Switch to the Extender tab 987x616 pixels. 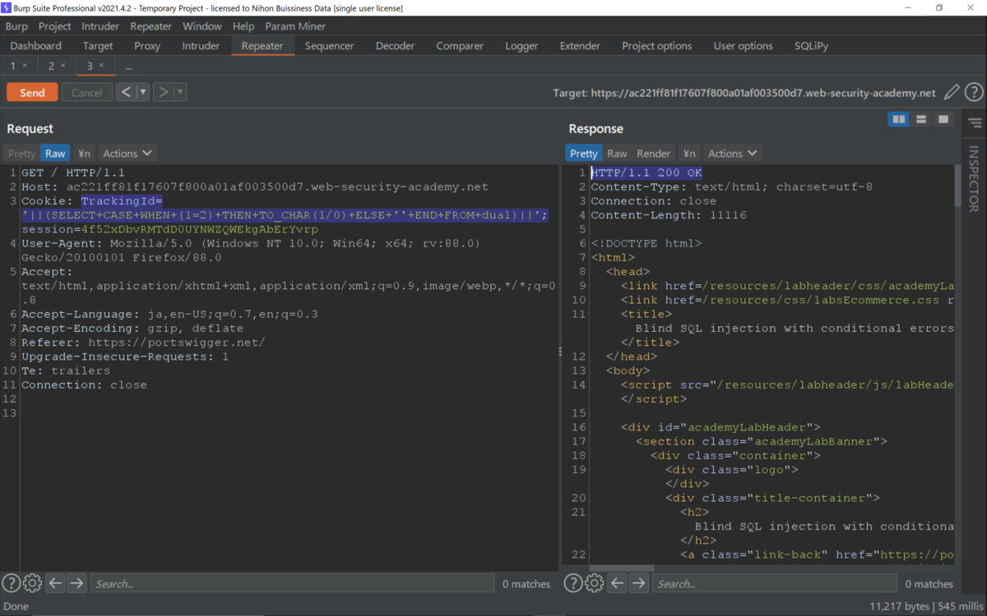click(x=580, y=46)
